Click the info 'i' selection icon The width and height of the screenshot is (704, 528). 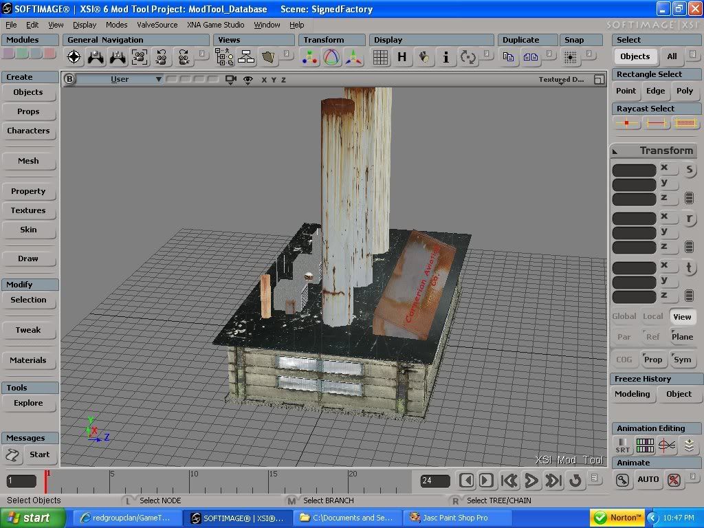pos(445,57)
